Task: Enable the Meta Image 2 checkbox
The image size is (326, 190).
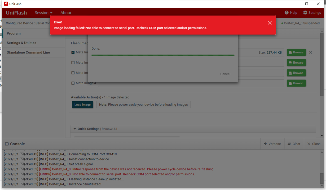Action: 73,63
